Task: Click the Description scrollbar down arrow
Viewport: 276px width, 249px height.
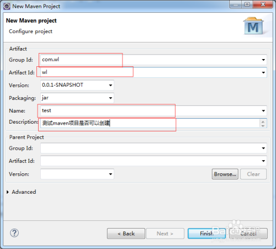Action: coord(263,125)
